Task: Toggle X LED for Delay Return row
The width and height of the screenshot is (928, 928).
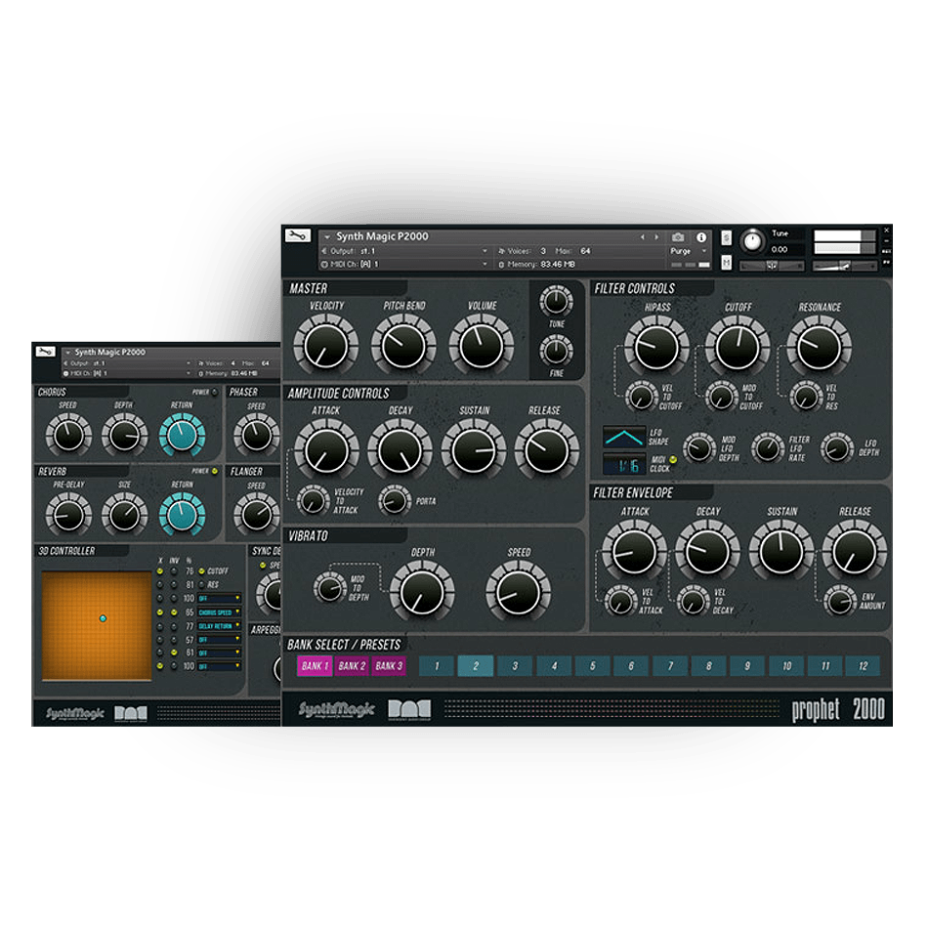Action: tap(160, 626)
